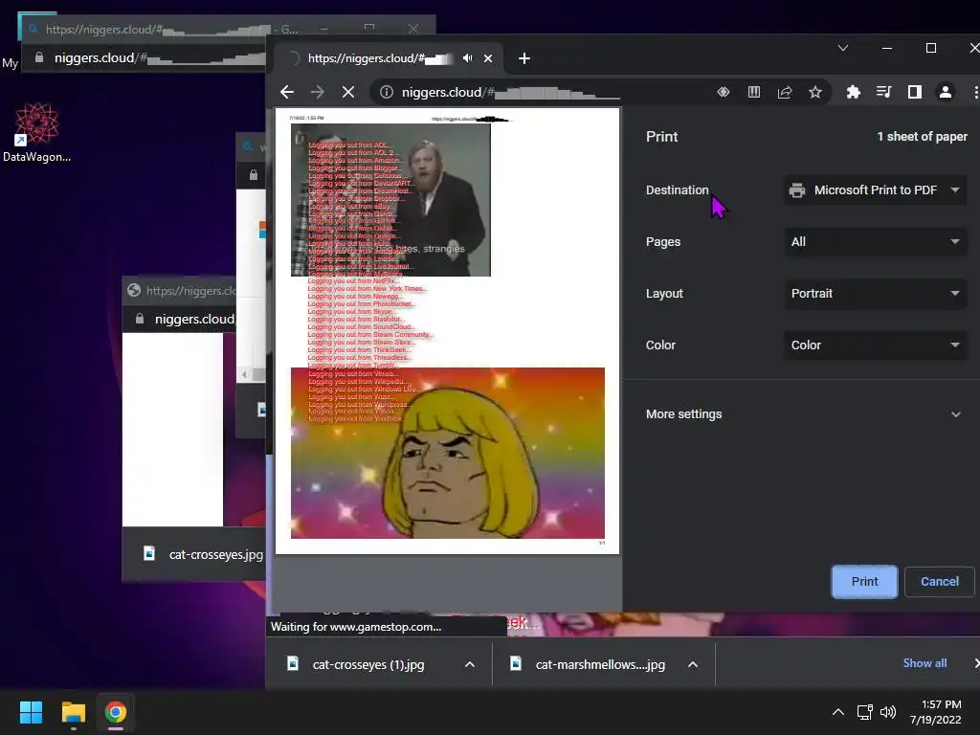This screenshot has width=980, height=735.
Task: Open the Destination dropdown Microsoft Print to PDF
Action: pyautogui.click(x=875, y=190)
